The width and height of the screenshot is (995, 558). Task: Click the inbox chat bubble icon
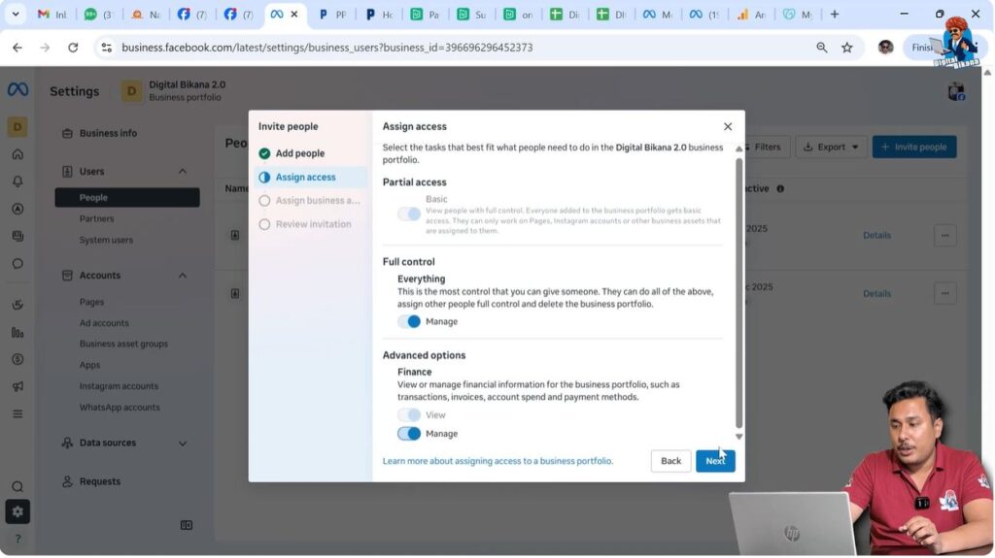(x=17, y=263)
